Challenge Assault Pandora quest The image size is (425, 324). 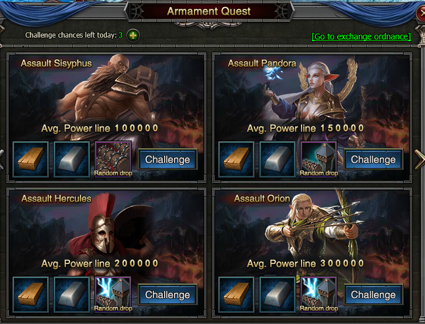pyautogui.click(x=373, y=159)
